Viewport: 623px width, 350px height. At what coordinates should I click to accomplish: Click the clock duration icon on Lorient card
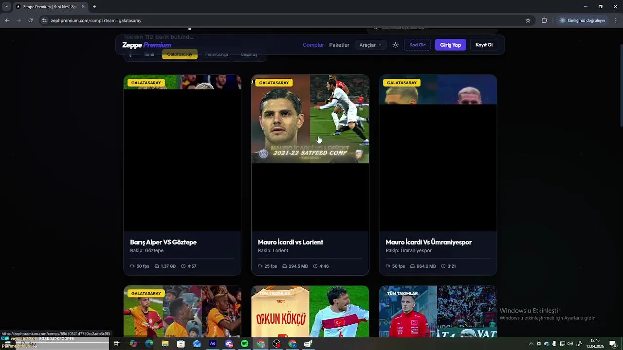click(x=315, y=266)
